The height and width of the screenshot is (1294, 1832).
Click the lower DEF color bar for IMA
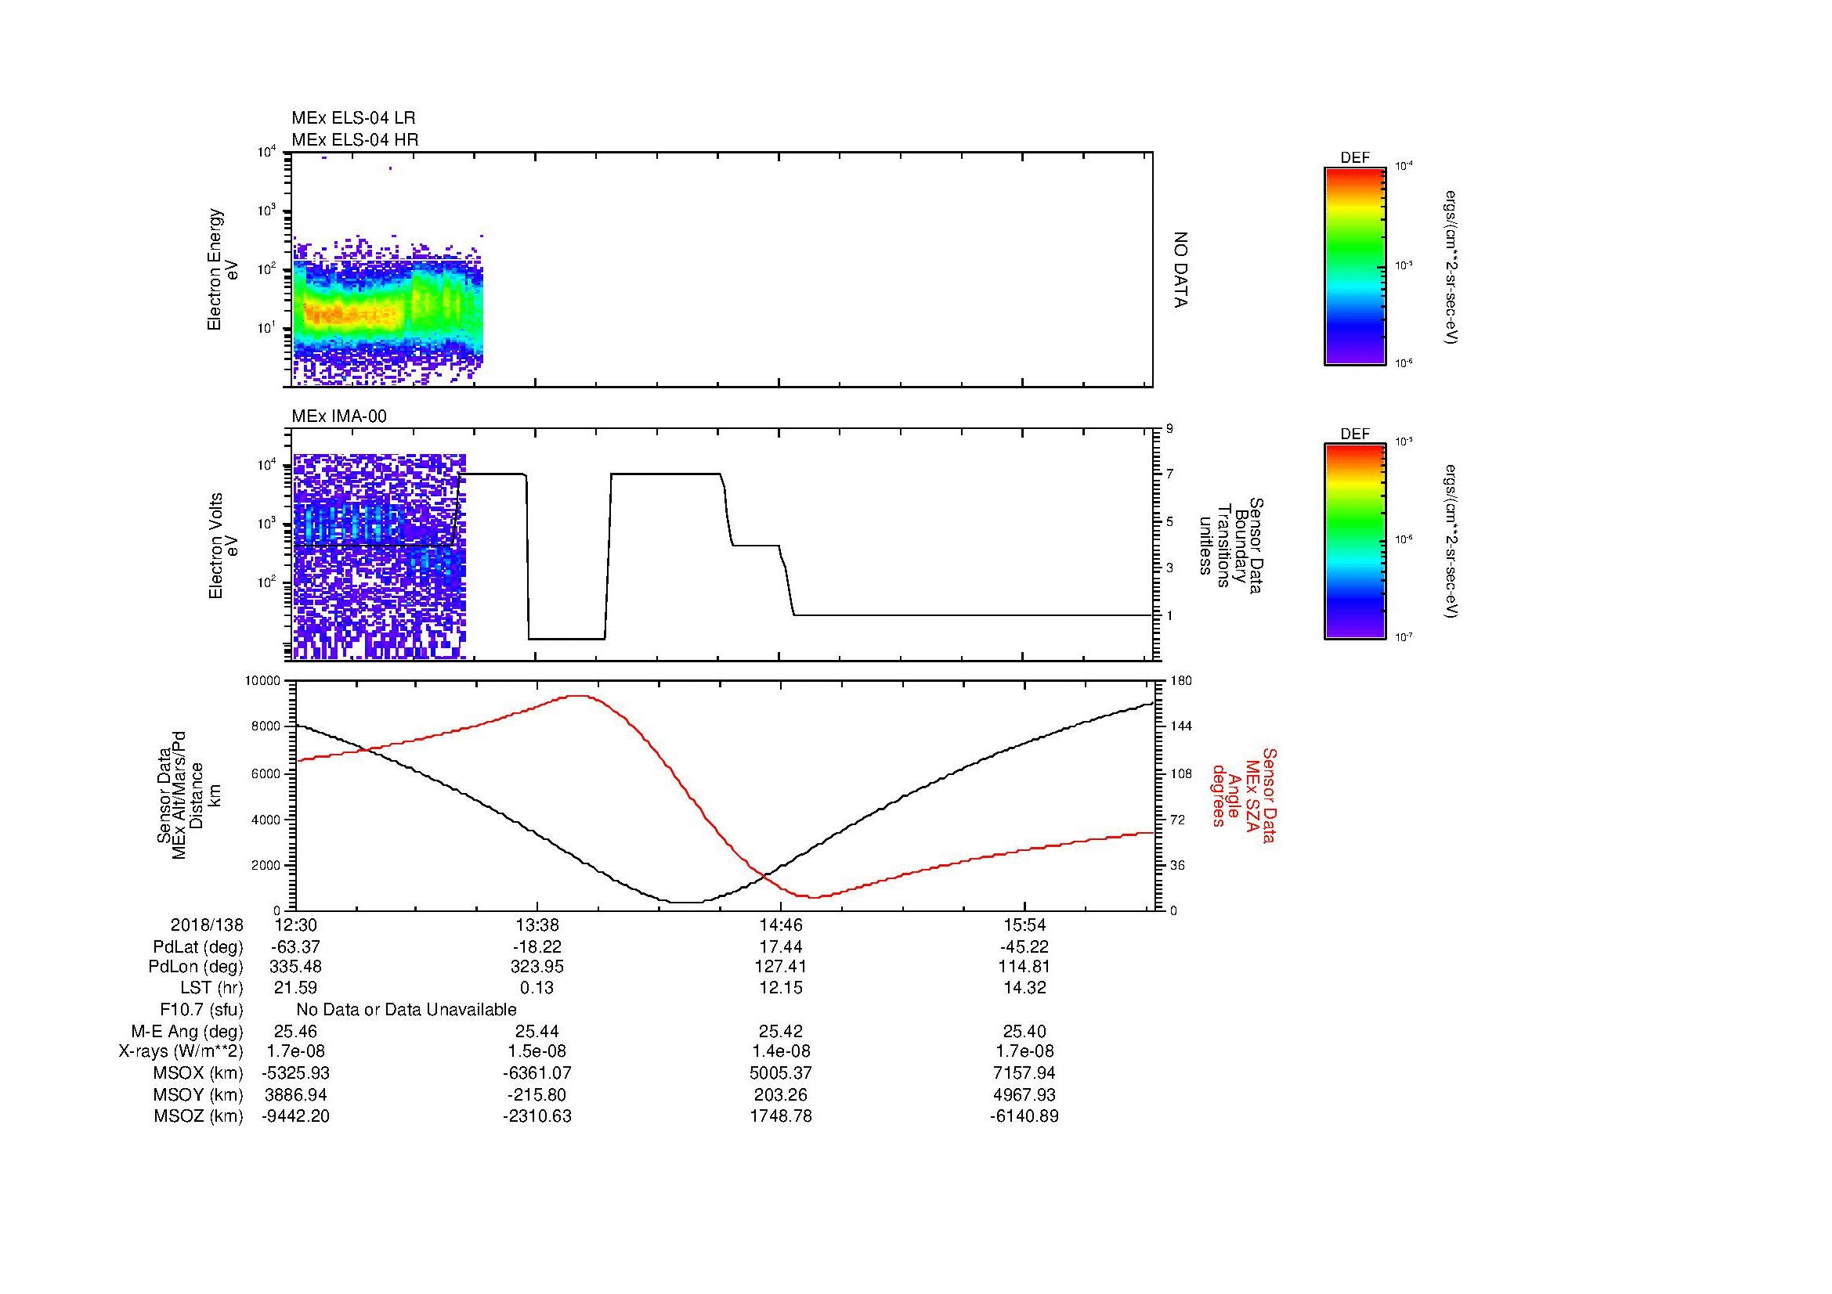tap(1354, 542)
